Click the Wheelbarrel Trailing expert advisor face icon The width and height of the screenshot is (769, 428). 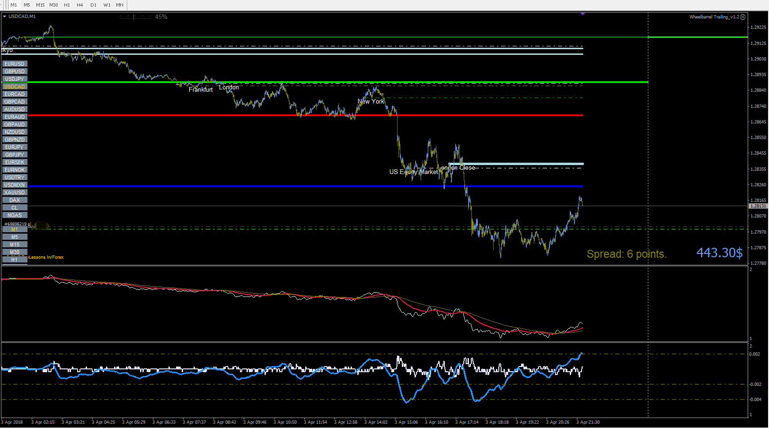(743, 17)
